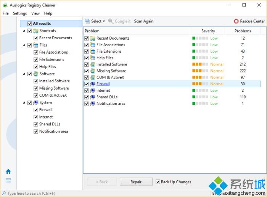Click the Shared DLLs row icon in results
Screen dimensions: 267x197
pos(93,97)
